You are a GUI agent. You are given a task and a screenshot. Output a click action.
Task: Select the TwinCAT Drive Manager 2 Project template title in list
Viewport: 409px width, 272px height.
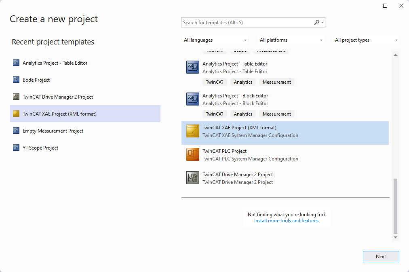tap(238, 175)
